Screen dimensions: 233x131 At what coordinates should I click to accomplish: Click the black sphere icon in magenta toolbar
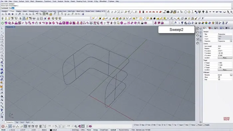[142, 23]
